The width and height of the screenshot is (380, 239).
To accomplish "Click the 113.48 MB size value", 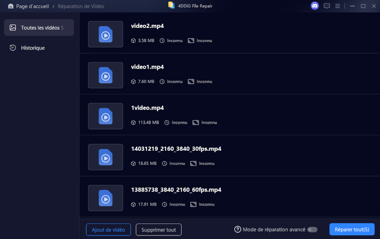I will click(x=148, y=123).
